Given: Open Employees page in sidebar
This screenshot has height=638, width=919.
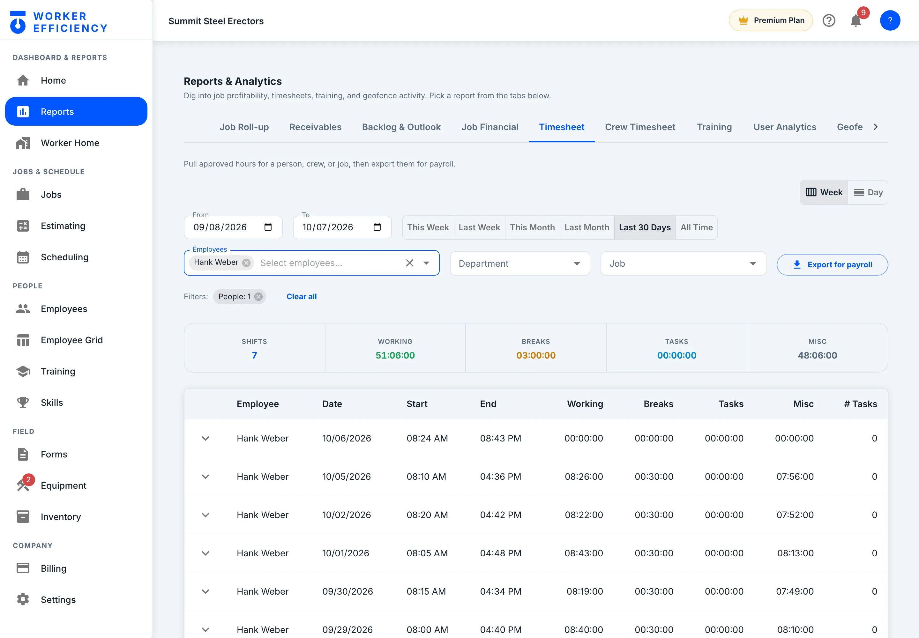Looking at the screenshot, I should coord(76,308).
